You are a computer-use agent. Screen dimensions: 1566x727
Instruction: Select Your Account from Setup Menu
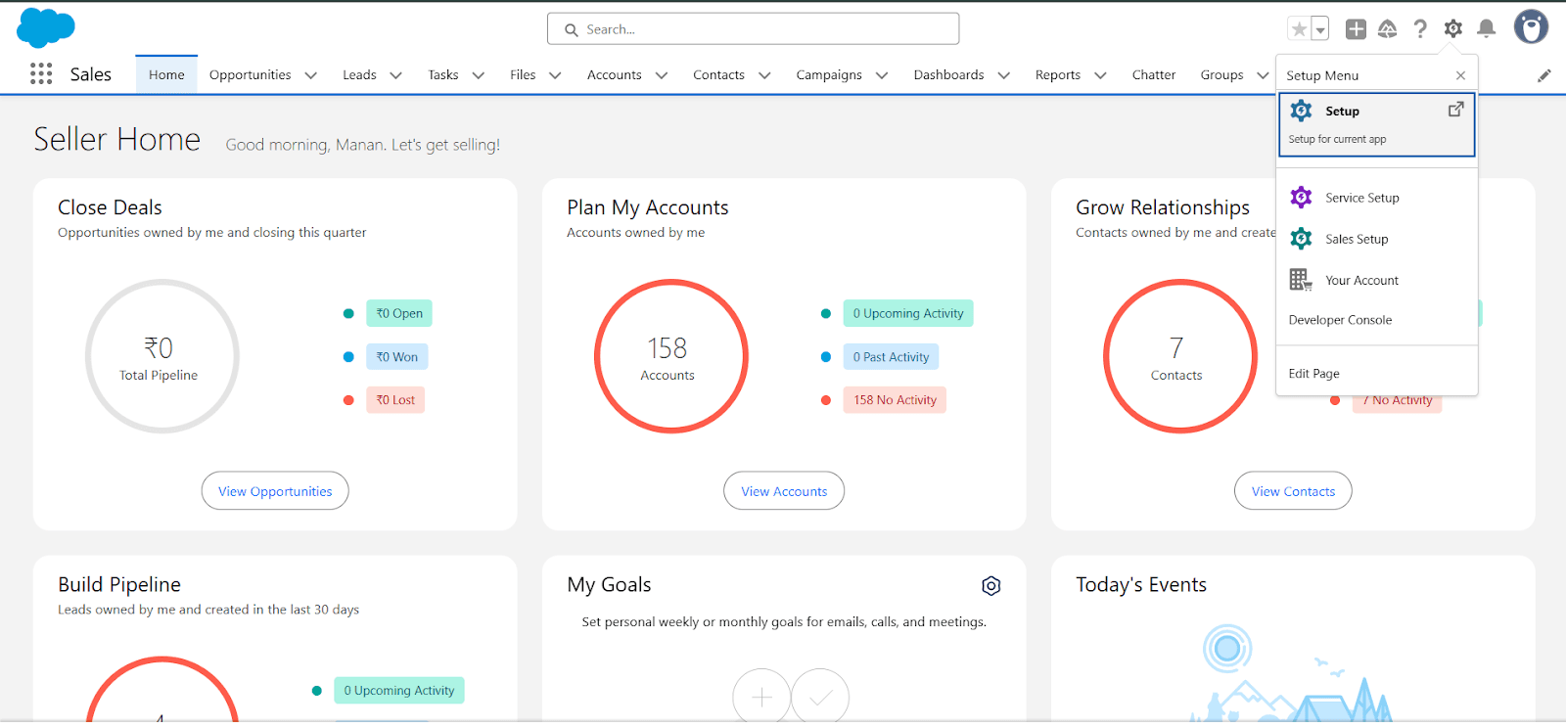tap(1376, 280)
